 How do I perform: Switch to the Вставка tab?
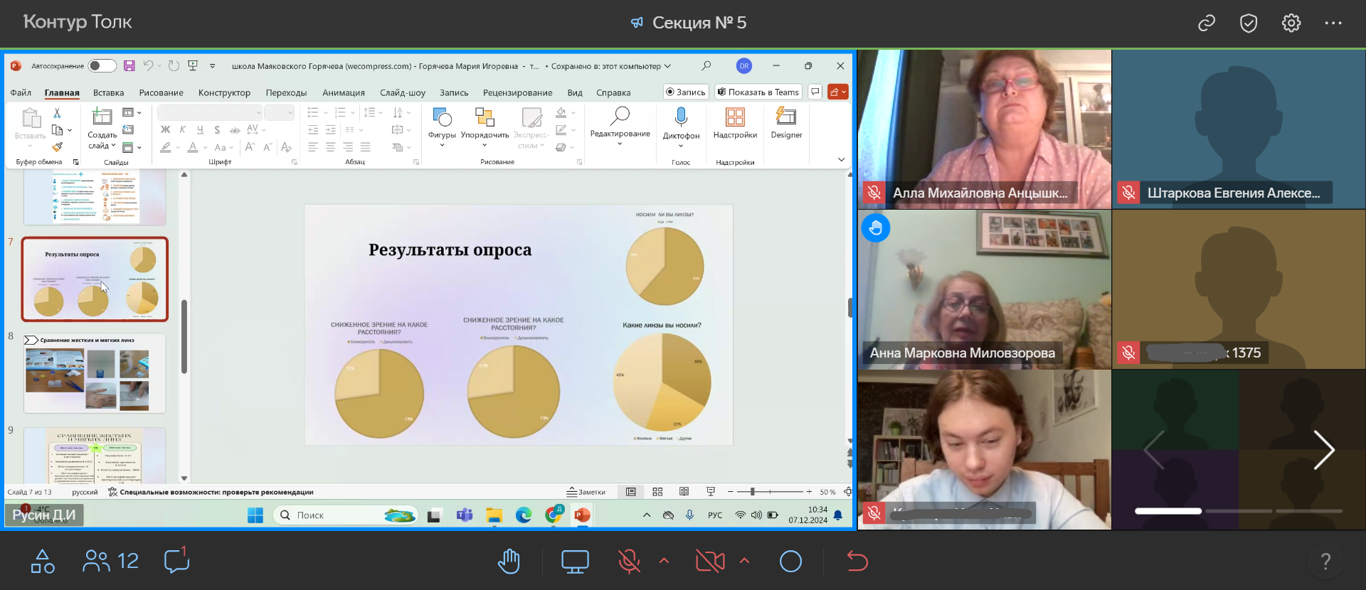click(108, 92)
